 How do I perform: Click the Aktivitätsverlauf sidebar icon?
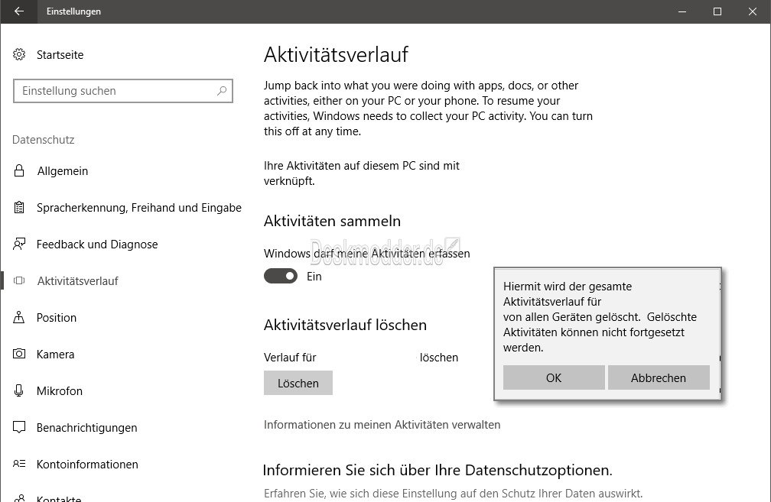point(19,281)
